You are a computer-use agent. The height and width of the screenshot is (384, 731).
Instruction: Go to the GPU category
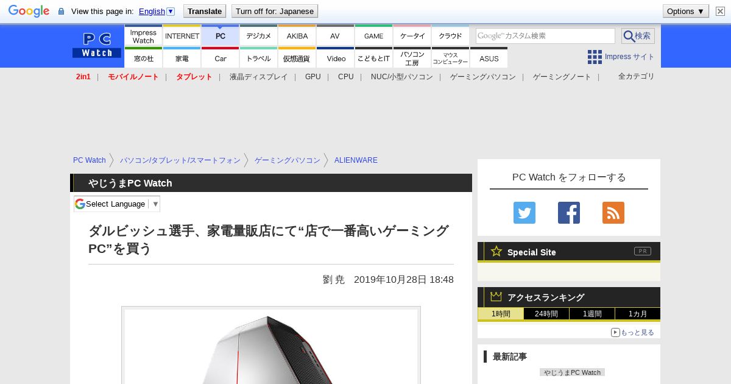coord(313,77)
